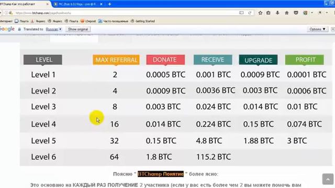Click the LEVEL column header
The height and width of the screenshot is (188, 335).
(x=43, y=60)
